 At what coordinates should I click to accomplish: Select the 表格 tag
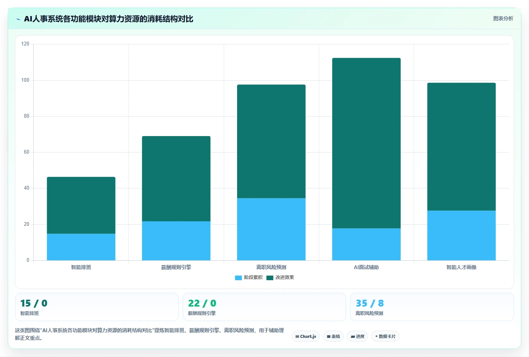[x=333, y=336]
